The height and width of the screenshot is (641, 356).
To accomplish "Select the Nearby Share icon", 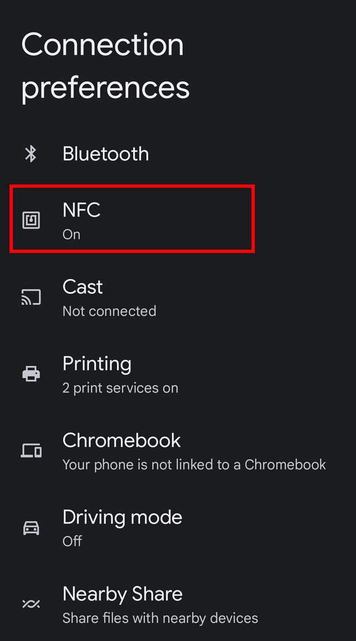I will click(x=31, y=603).
